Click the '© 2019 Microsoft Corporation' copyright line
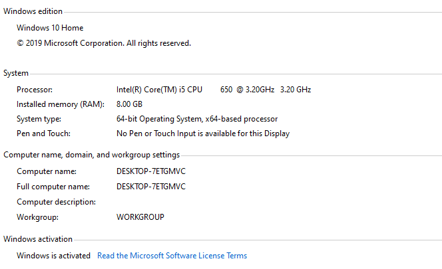Screen dimensions: 442x269 point(104,43)
